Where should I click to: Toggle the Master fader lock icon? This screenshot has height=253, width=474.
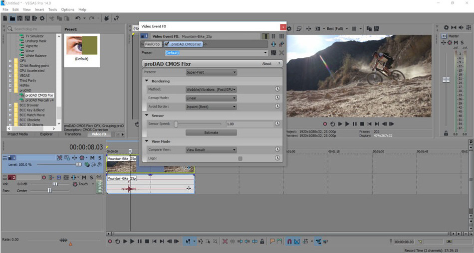click(x=446, y=133)
